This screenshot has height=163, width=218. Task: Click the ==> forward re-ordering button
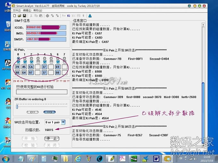coord(49,112)
